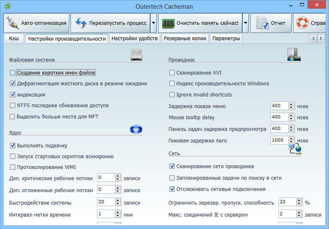Open dropdown arrow next to Перезапустить процесс
Image resolution: width=329 pixels, height=229 pixels.
tap(154, 23)
